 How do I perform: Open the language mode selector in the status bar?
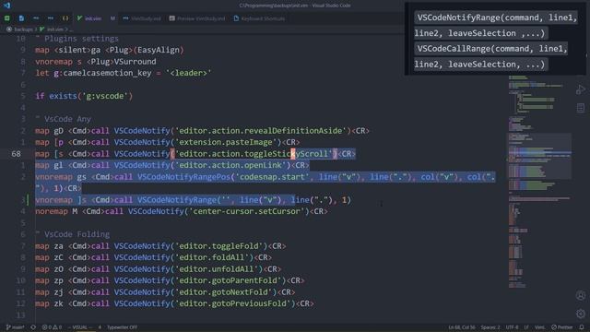(539, 327)
